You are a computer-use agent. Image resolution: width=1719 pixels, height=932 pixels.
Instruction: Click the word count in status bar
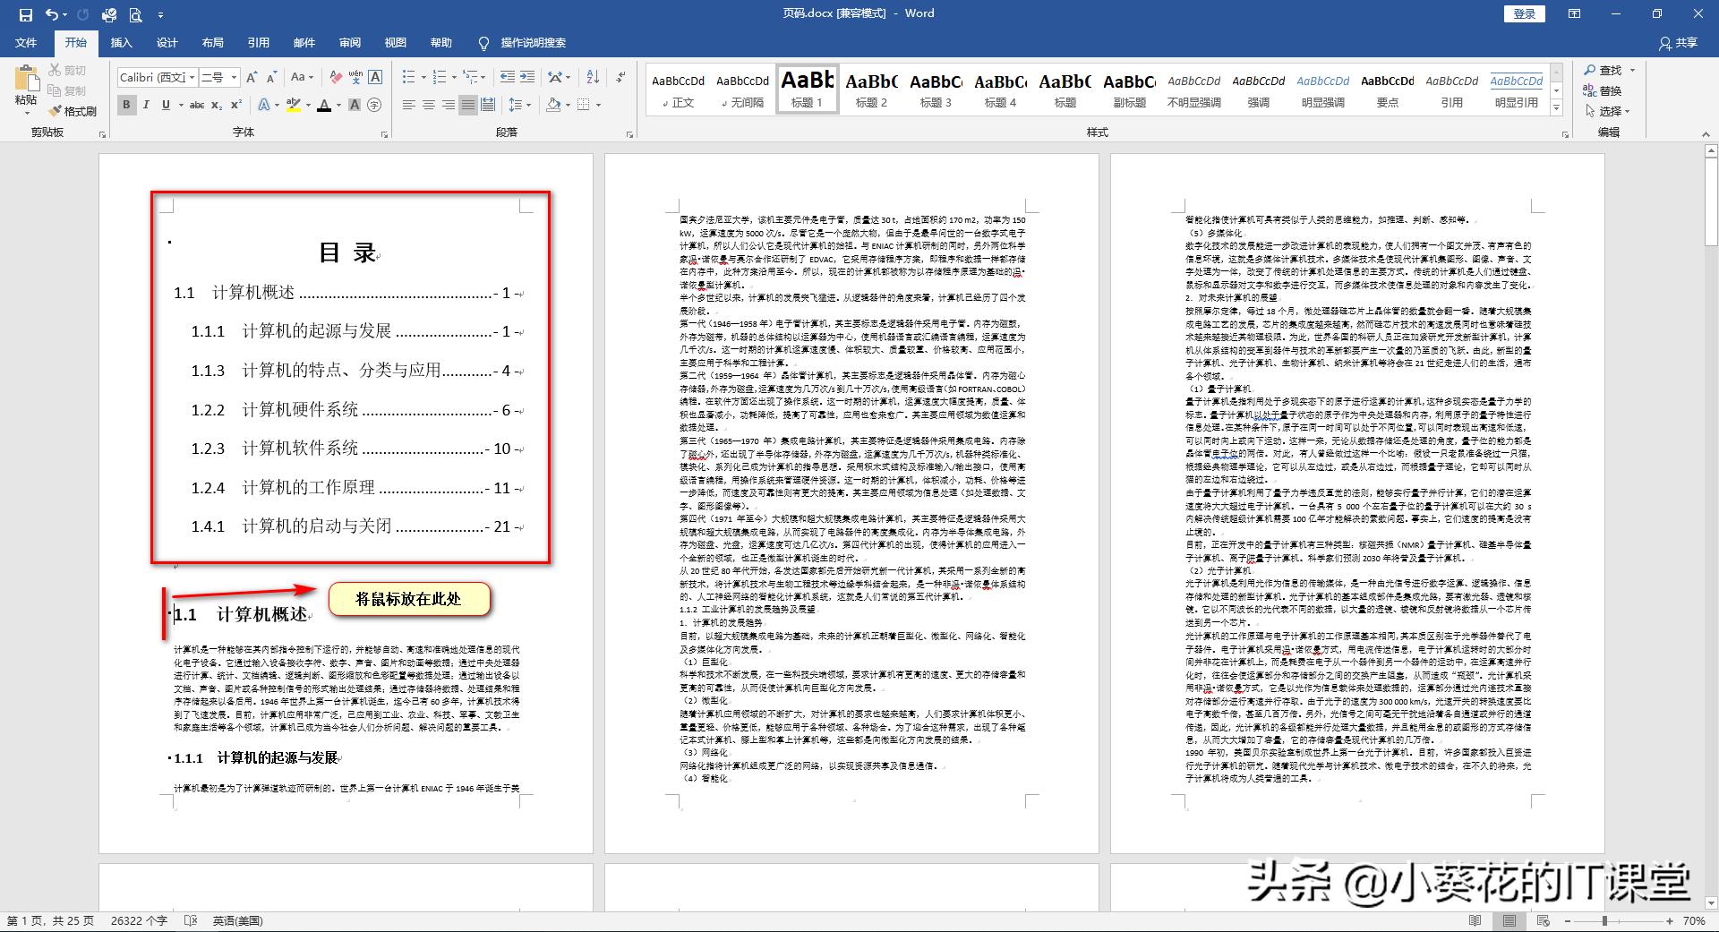(x=139, y=920)
